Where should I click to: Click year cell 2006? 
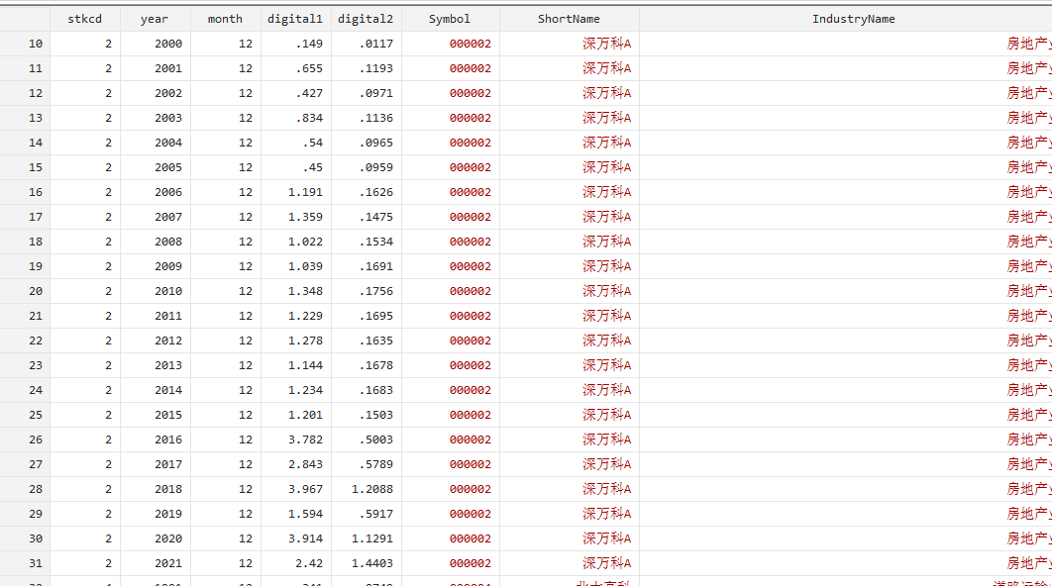click(155, 192)
